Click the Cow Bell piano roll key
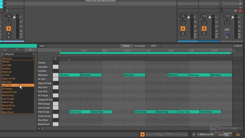This screenshot has height=138, width=245. coord(56,67)
